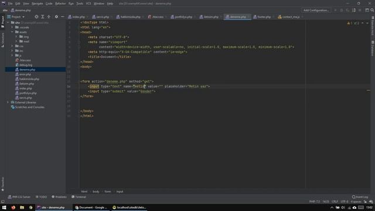375x211 pixels.
Task: Click the CRLF line separator in status bar
Action: [x=335, y=202]
